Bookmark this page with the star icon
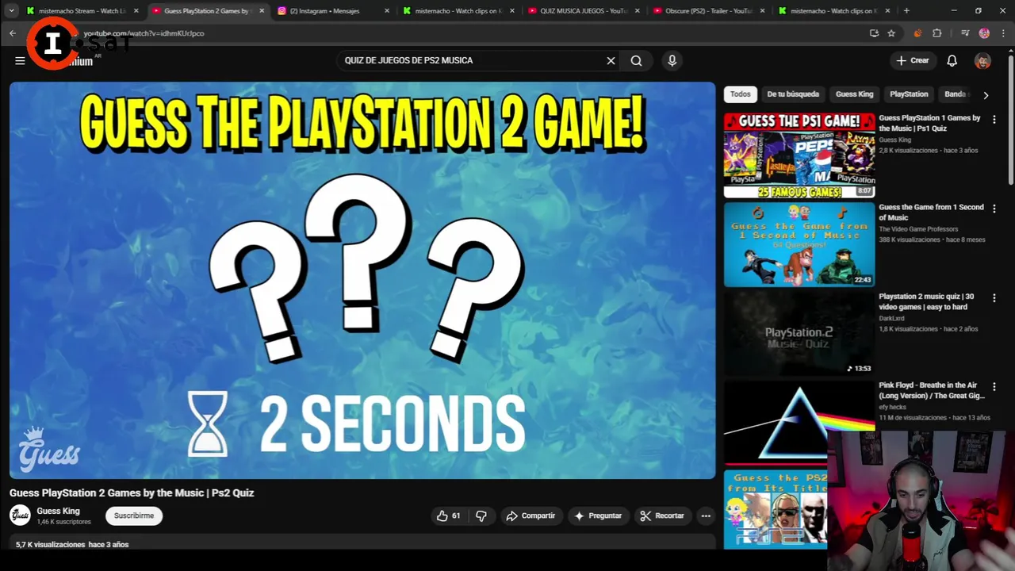The image size is (1015, 571). click(891, 33)
